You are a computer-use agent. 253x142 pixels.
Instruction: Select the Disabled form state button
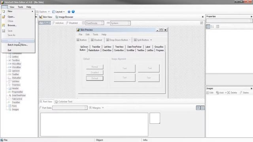coord(72,23)
